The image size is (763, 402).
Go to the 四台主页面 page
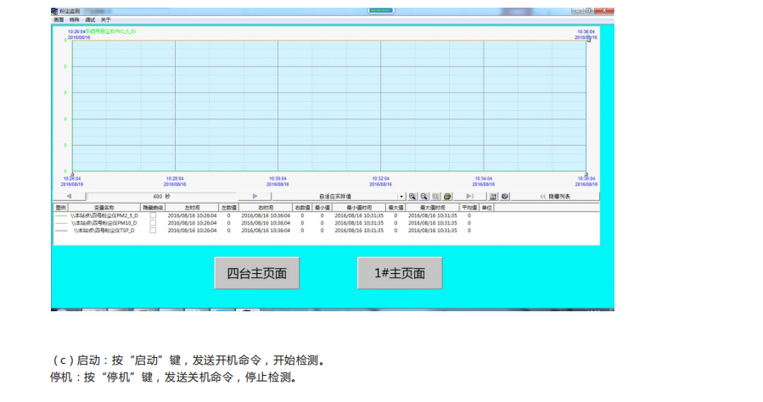click(x=257, y=273)
